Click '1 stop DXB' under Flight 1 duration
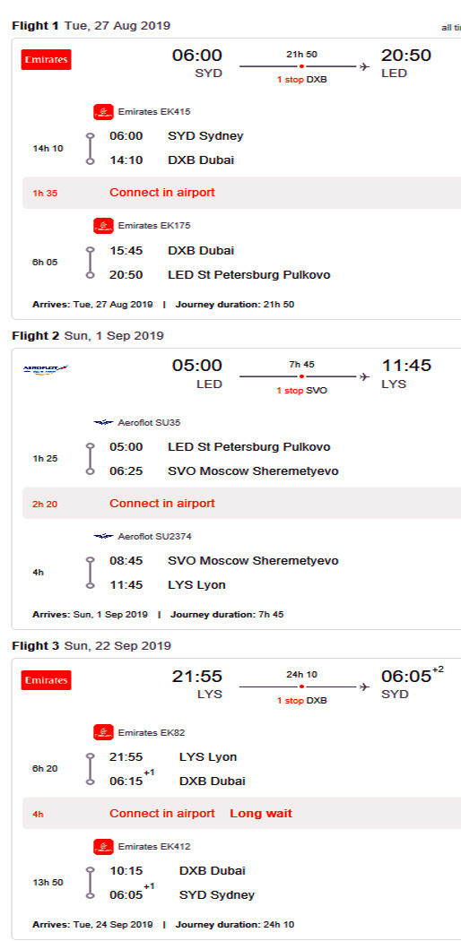Image resolution: width=461 pixels, height=941 pixels. click(302, 79)
